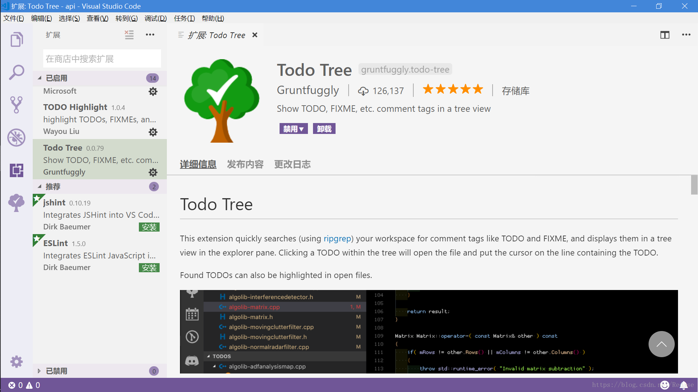Switch to 发布内容 (Contributions) tab
The image size is (698, 392).
coord(245,164)
